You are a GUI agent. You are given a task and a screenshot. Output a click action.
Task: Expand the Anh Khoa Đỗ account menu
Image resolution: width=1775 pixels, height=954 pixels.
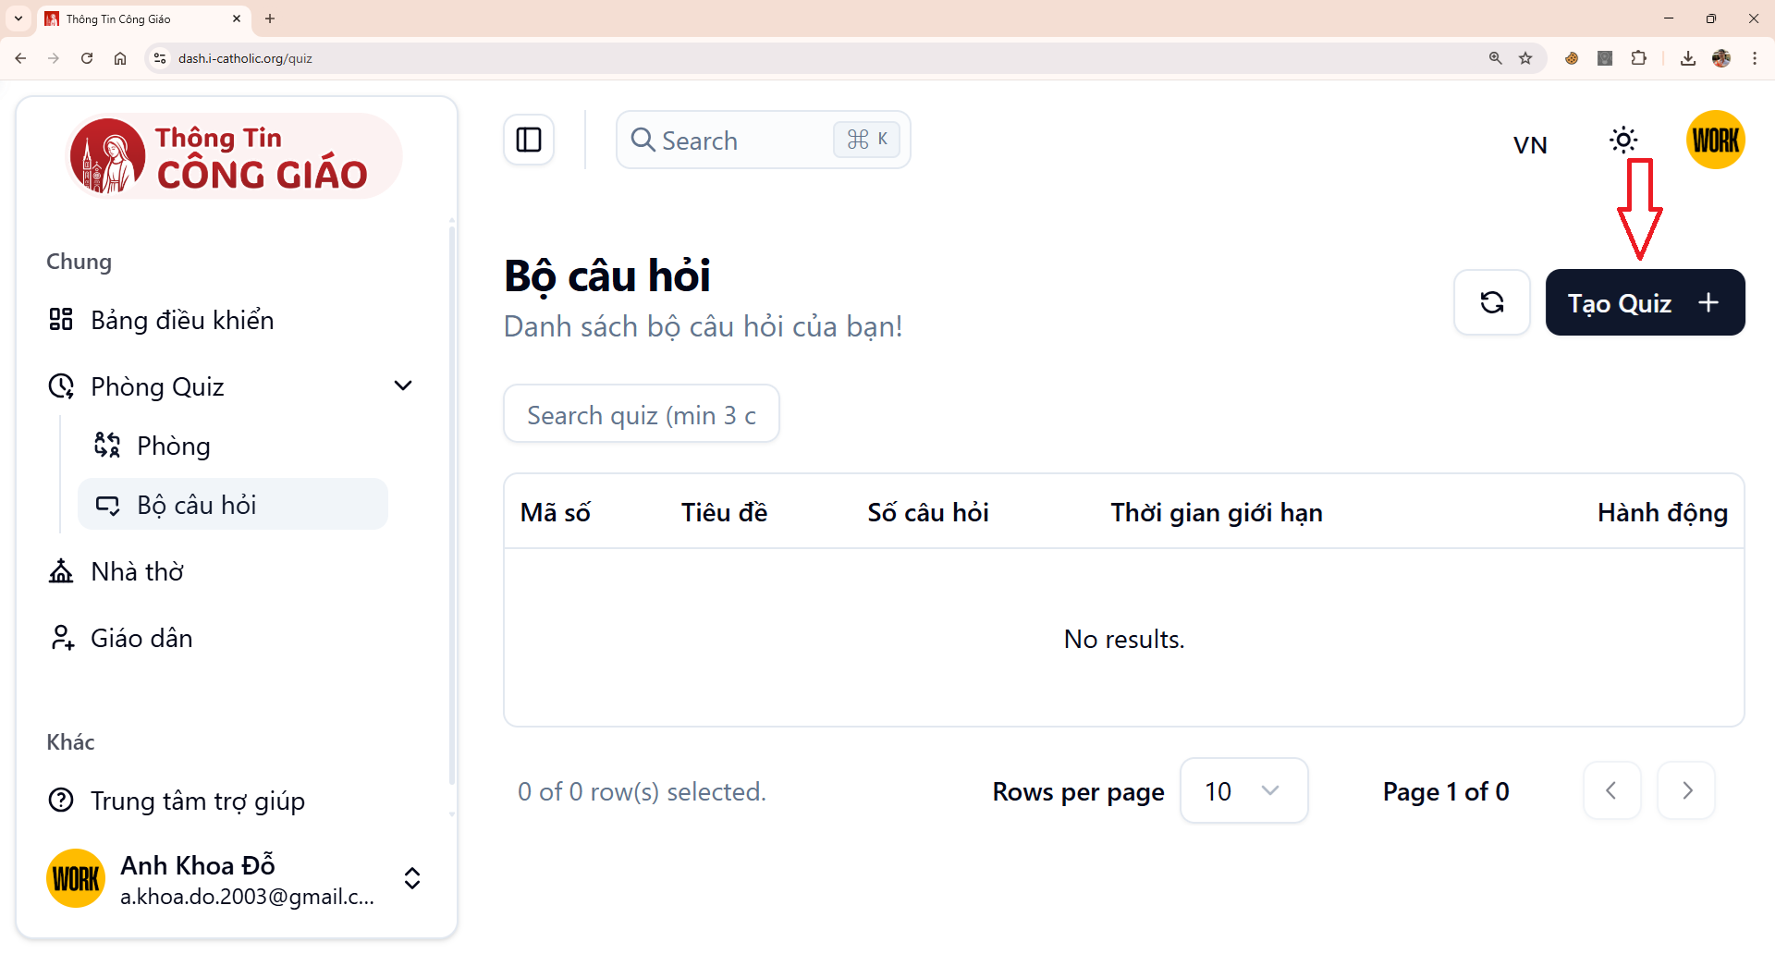(412, 878)
